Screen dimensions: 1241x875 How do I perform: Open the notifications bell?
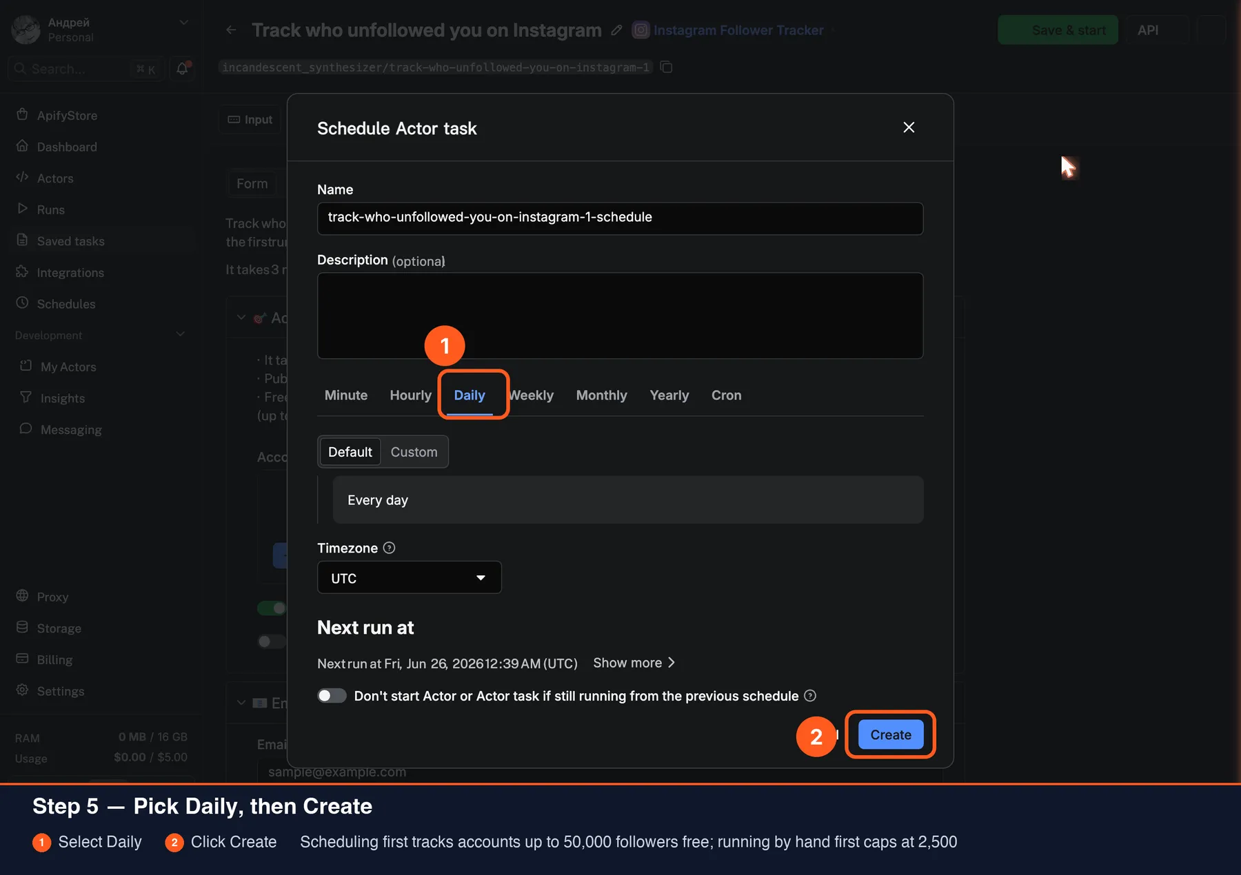(x=182, y=69)
